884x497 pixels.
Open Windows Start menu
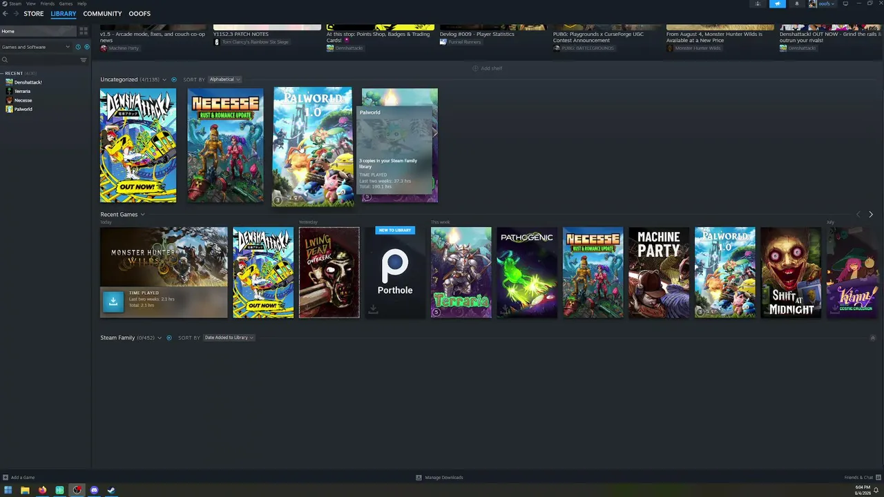(x=8, y=490)
